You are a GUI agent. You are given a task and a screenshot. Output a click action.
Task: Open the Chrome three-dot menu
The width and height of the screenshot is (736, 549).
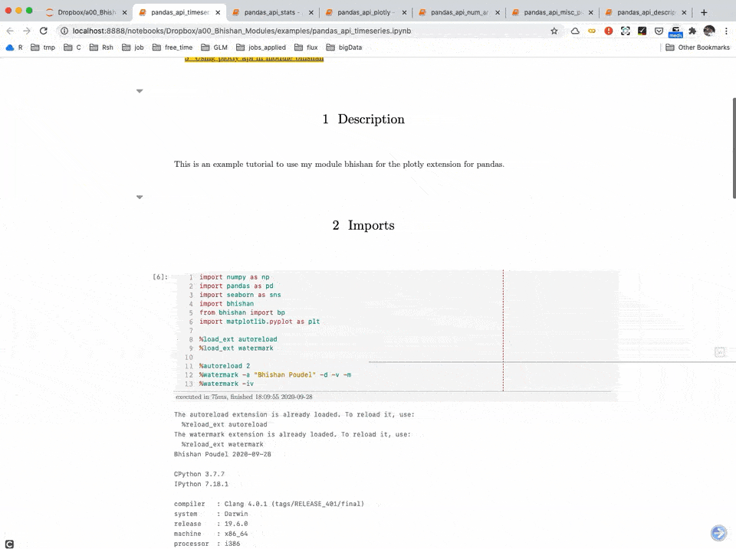726,31
